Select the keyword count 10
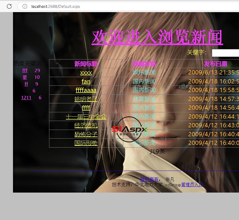Screen dimensions: 239x220 coord(37,77)
